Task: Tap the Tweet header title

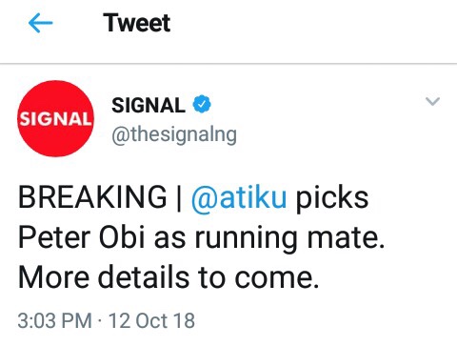Action: pos(137,23)
